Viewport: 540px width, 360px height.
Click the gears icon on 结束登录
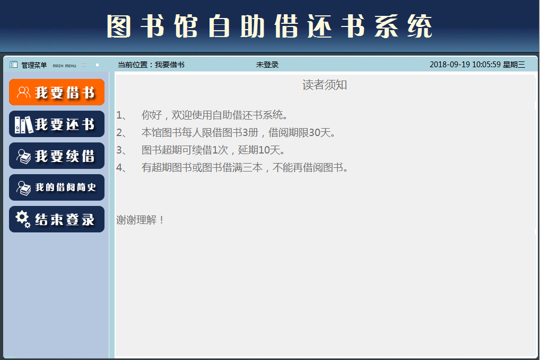pyautogui.click(x=23, y=219)
